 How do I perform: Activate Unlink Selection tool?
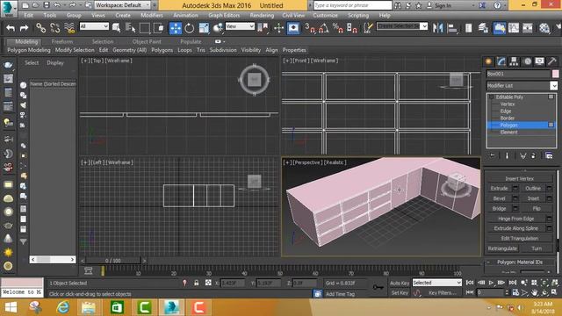54,28
